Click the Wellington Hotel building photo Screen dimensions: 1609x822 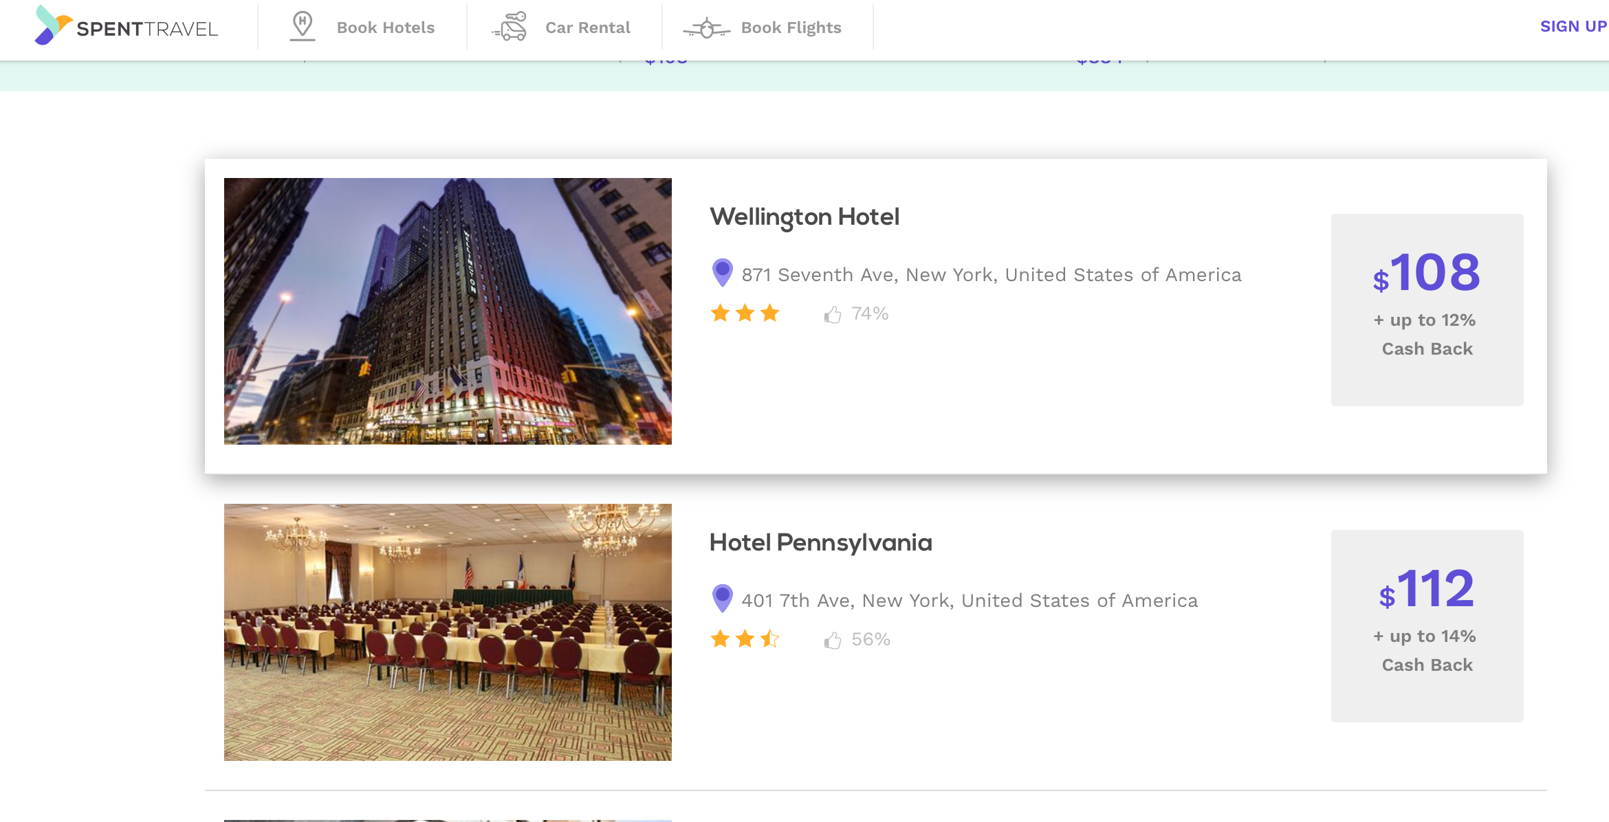tap(448, 311)
